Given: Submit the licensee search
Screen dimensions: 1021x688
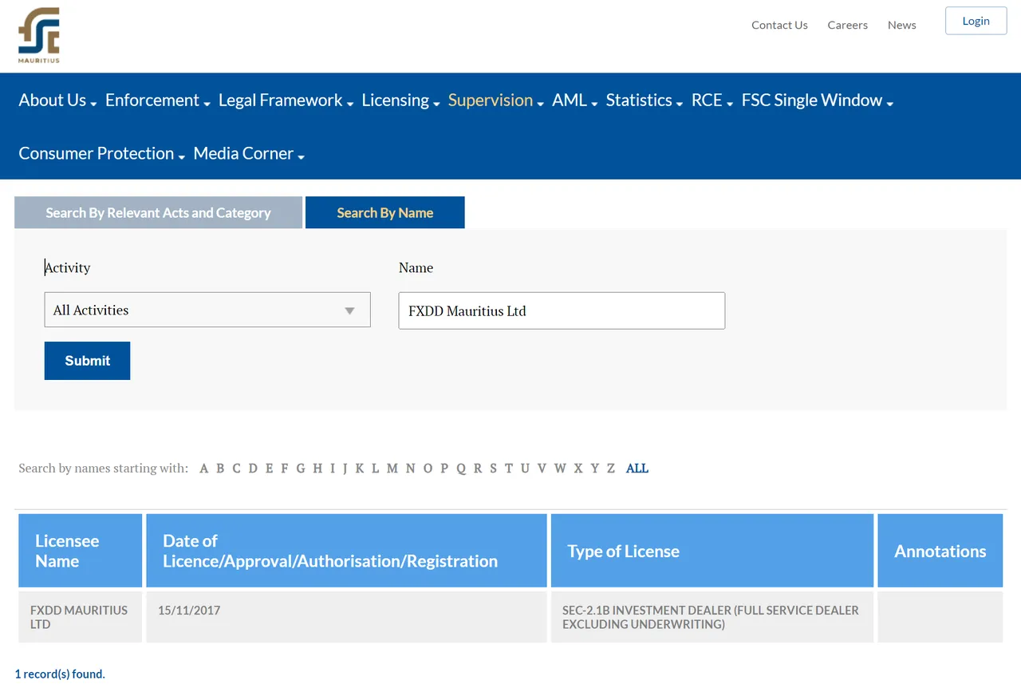Looking at the screenshot, I should [x=87, y=361].
